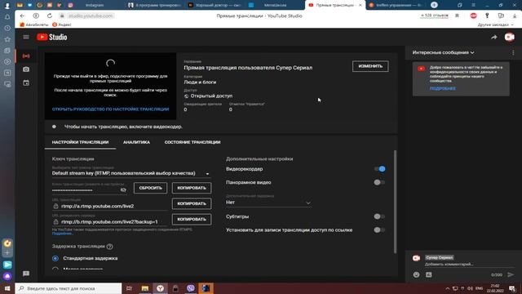Switch to Instagram browser tab
522x294 pixels.
coord(95,5)
